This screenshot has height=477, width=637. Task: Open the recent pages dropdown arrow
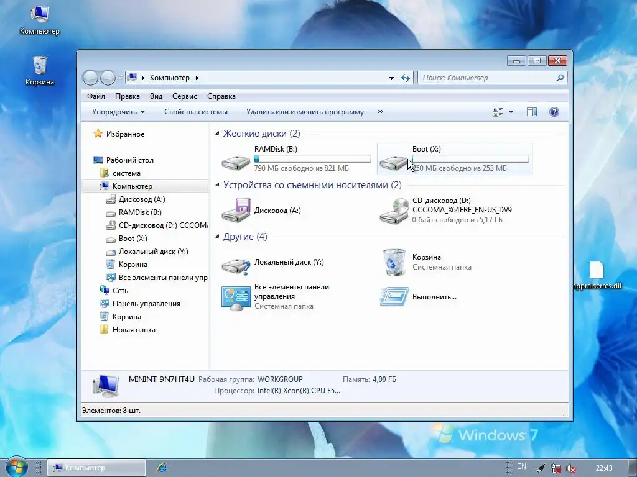(x=120, y=78)
